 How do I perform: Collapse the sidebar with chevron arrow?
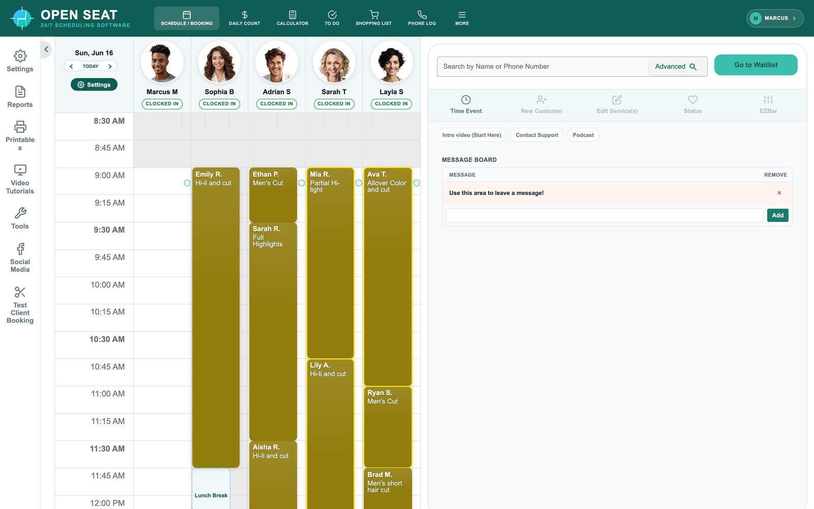tap(46, 49)
